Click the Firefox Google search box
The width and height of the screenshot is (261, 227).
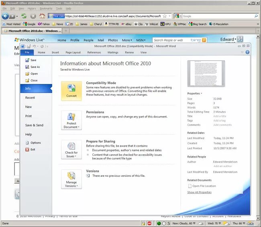pos(218,16)
